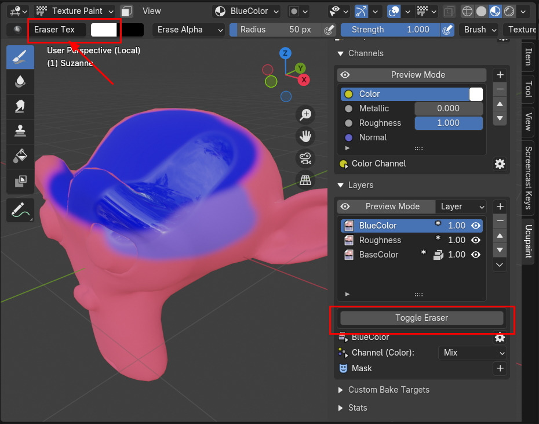Screen dimensions: 539x424
Task: Click the X axis gizmo
Action: click(x=304, y=80)
